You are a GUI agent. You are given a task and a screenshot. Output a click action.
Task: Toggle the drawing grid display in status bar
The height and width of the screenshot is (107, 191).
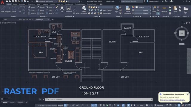pos(65,105)
